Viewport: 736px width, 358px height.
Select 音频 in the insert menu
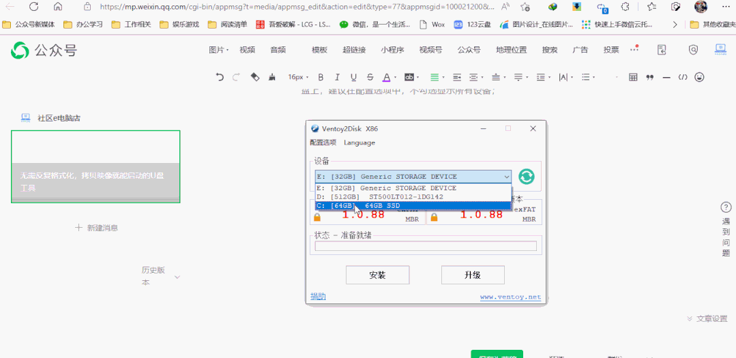click(278, 50)
